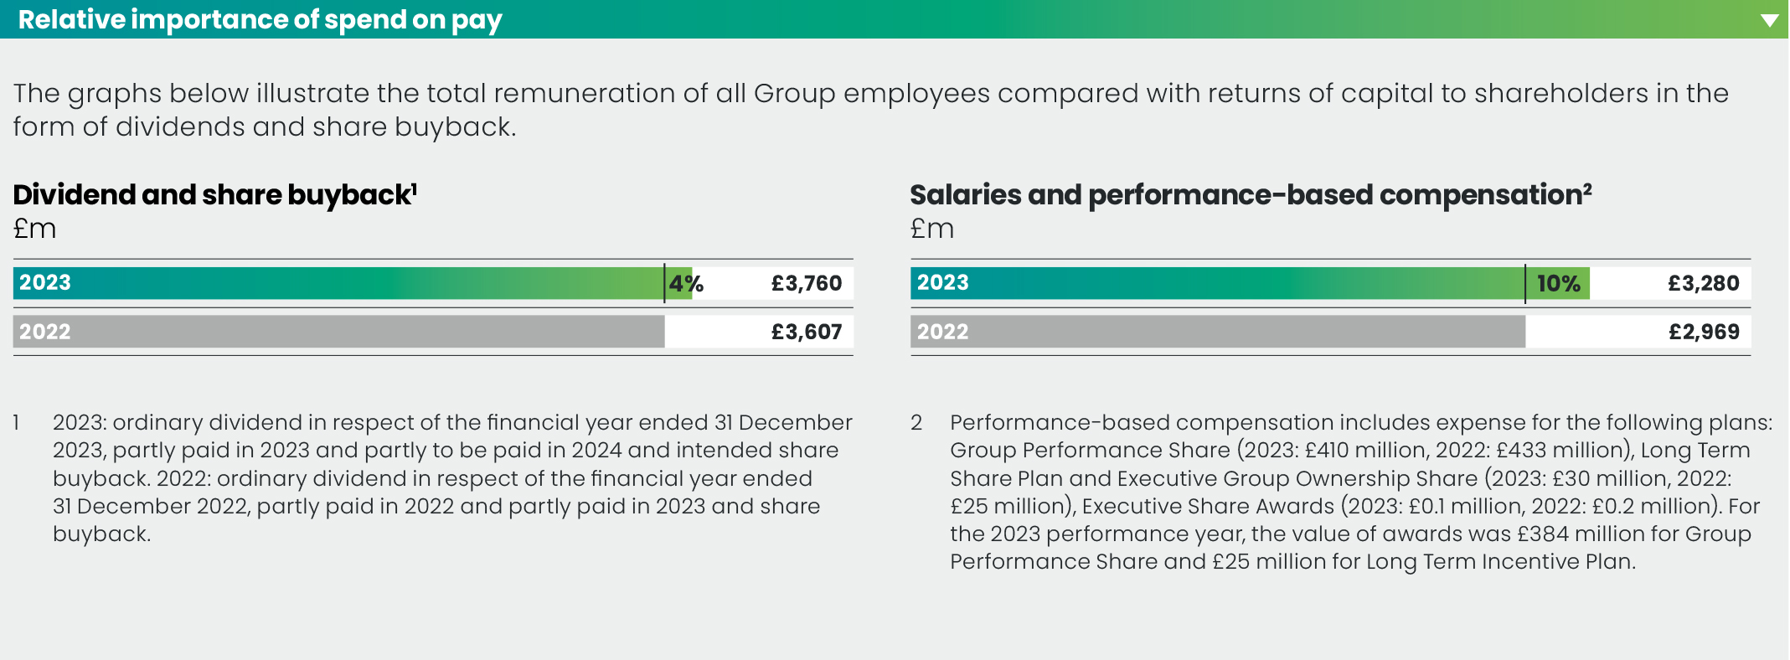Click the £m unit label under Salaries heading
Screen dimensions: 1790x660
pyautogui.click(x=931, y=229)
